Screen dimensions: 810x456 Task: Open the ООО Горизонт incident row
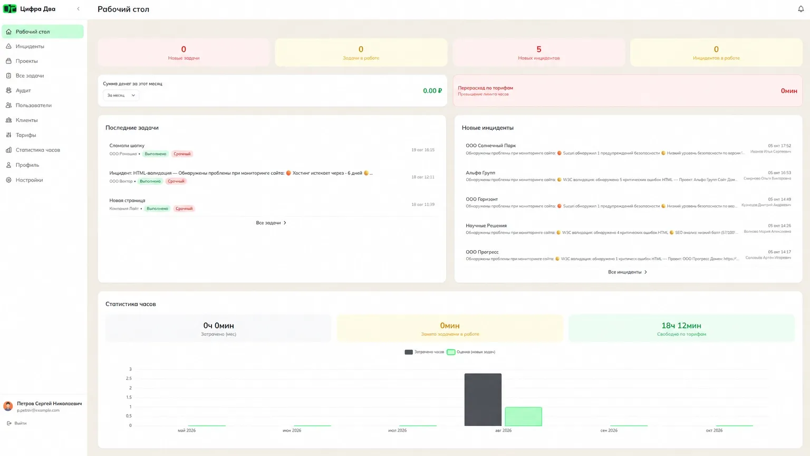628,203
